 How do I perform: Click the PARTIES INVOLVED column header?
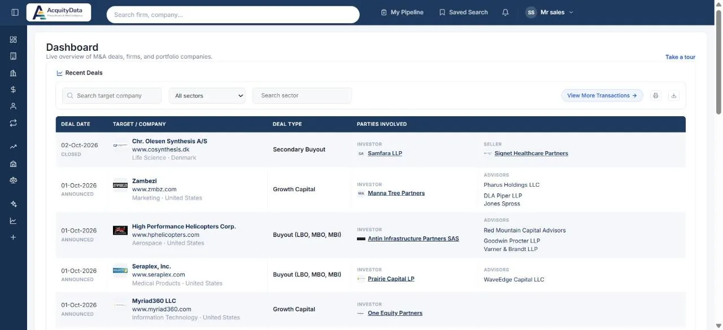382,124
